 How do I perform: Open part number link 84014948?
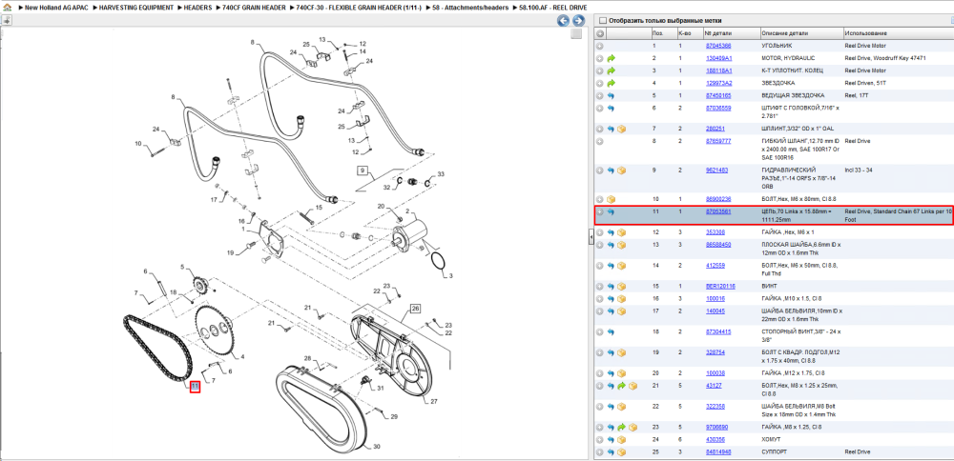coord(718,451)
